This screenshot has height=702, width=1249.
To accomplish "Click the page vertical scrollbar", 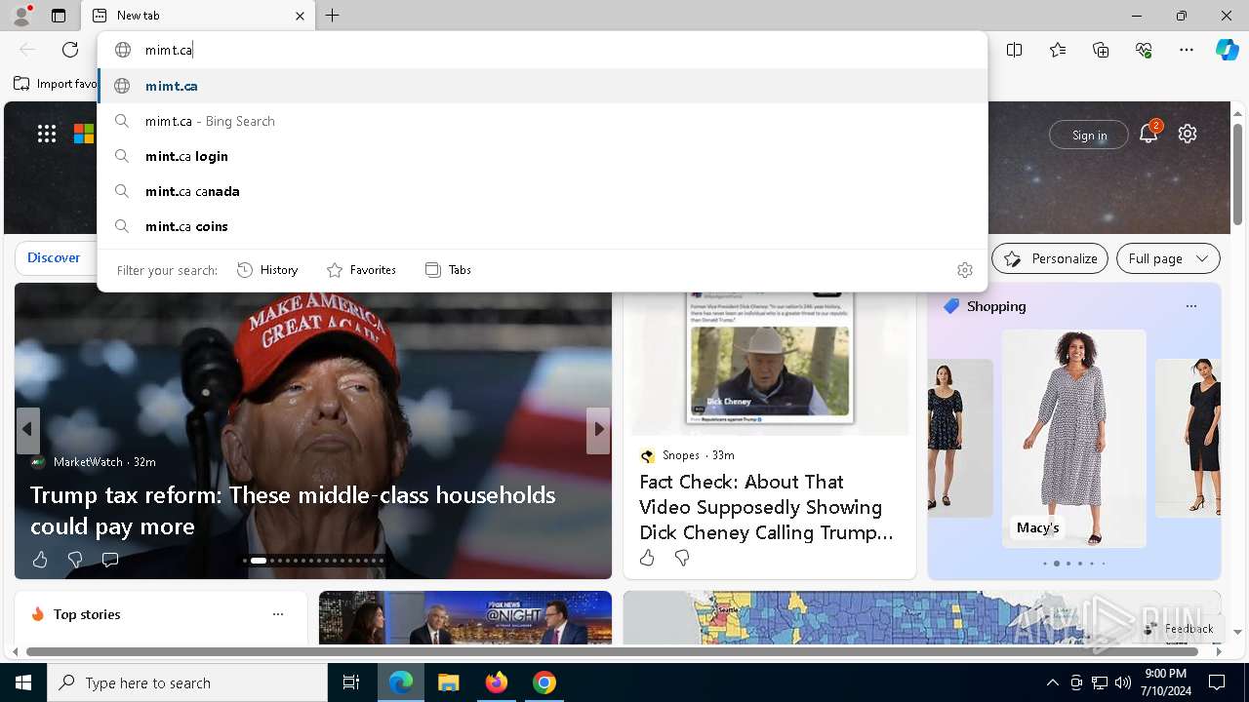I will tap(1237, 175).
